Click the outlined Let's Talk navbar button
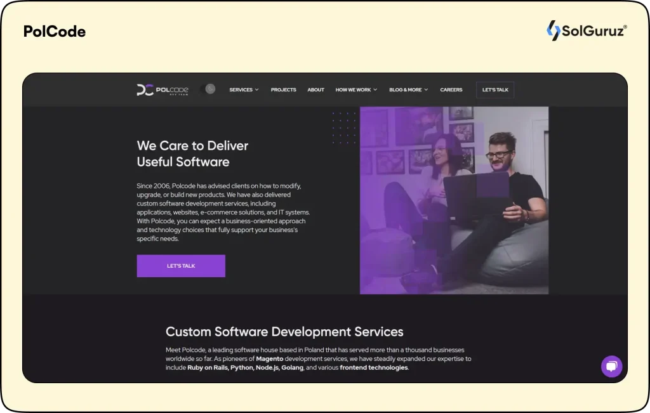650x413 pixels. [495, 90]
